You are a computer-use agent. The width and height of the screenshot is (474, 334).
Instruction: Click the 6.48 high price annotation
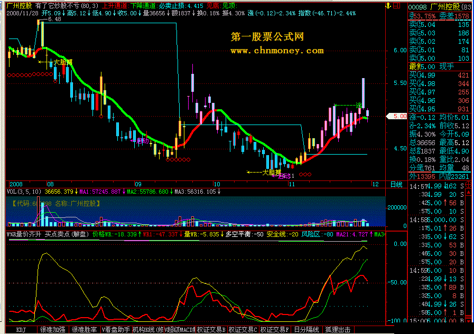pyautogui.click(x=54, y=20)
